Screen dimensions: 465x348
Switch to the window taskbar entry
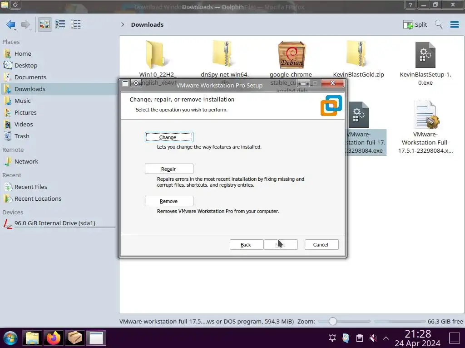coord(96,338)
